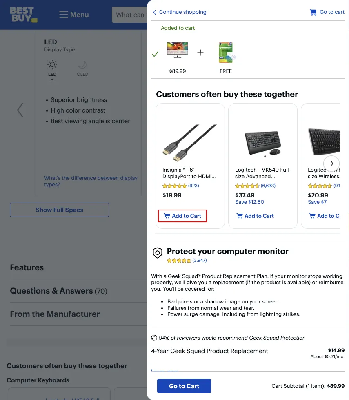The width and height of the screenshot is (349, 400).
Task: Click right chevron to see more suggested products
Action: [x=331, y=163]
